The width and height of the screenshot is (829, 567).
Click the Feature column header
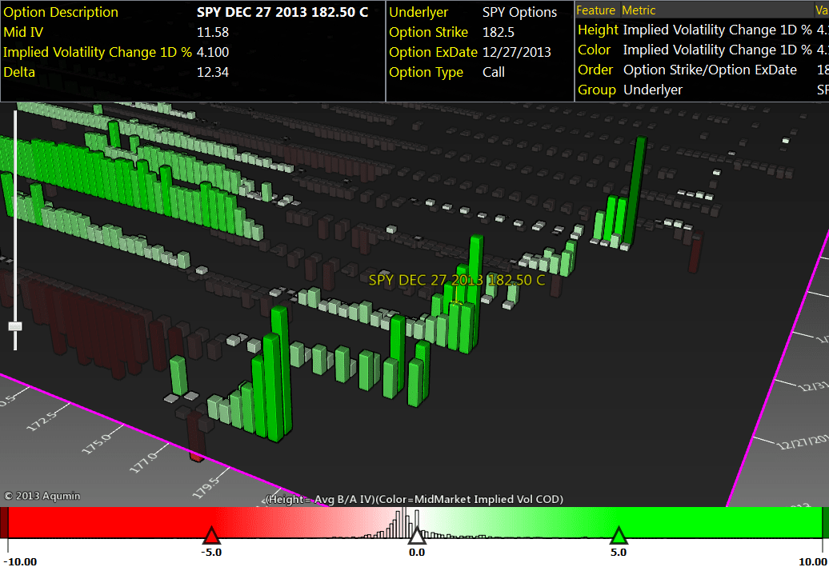pyautogui.click(x=596, y=10)
